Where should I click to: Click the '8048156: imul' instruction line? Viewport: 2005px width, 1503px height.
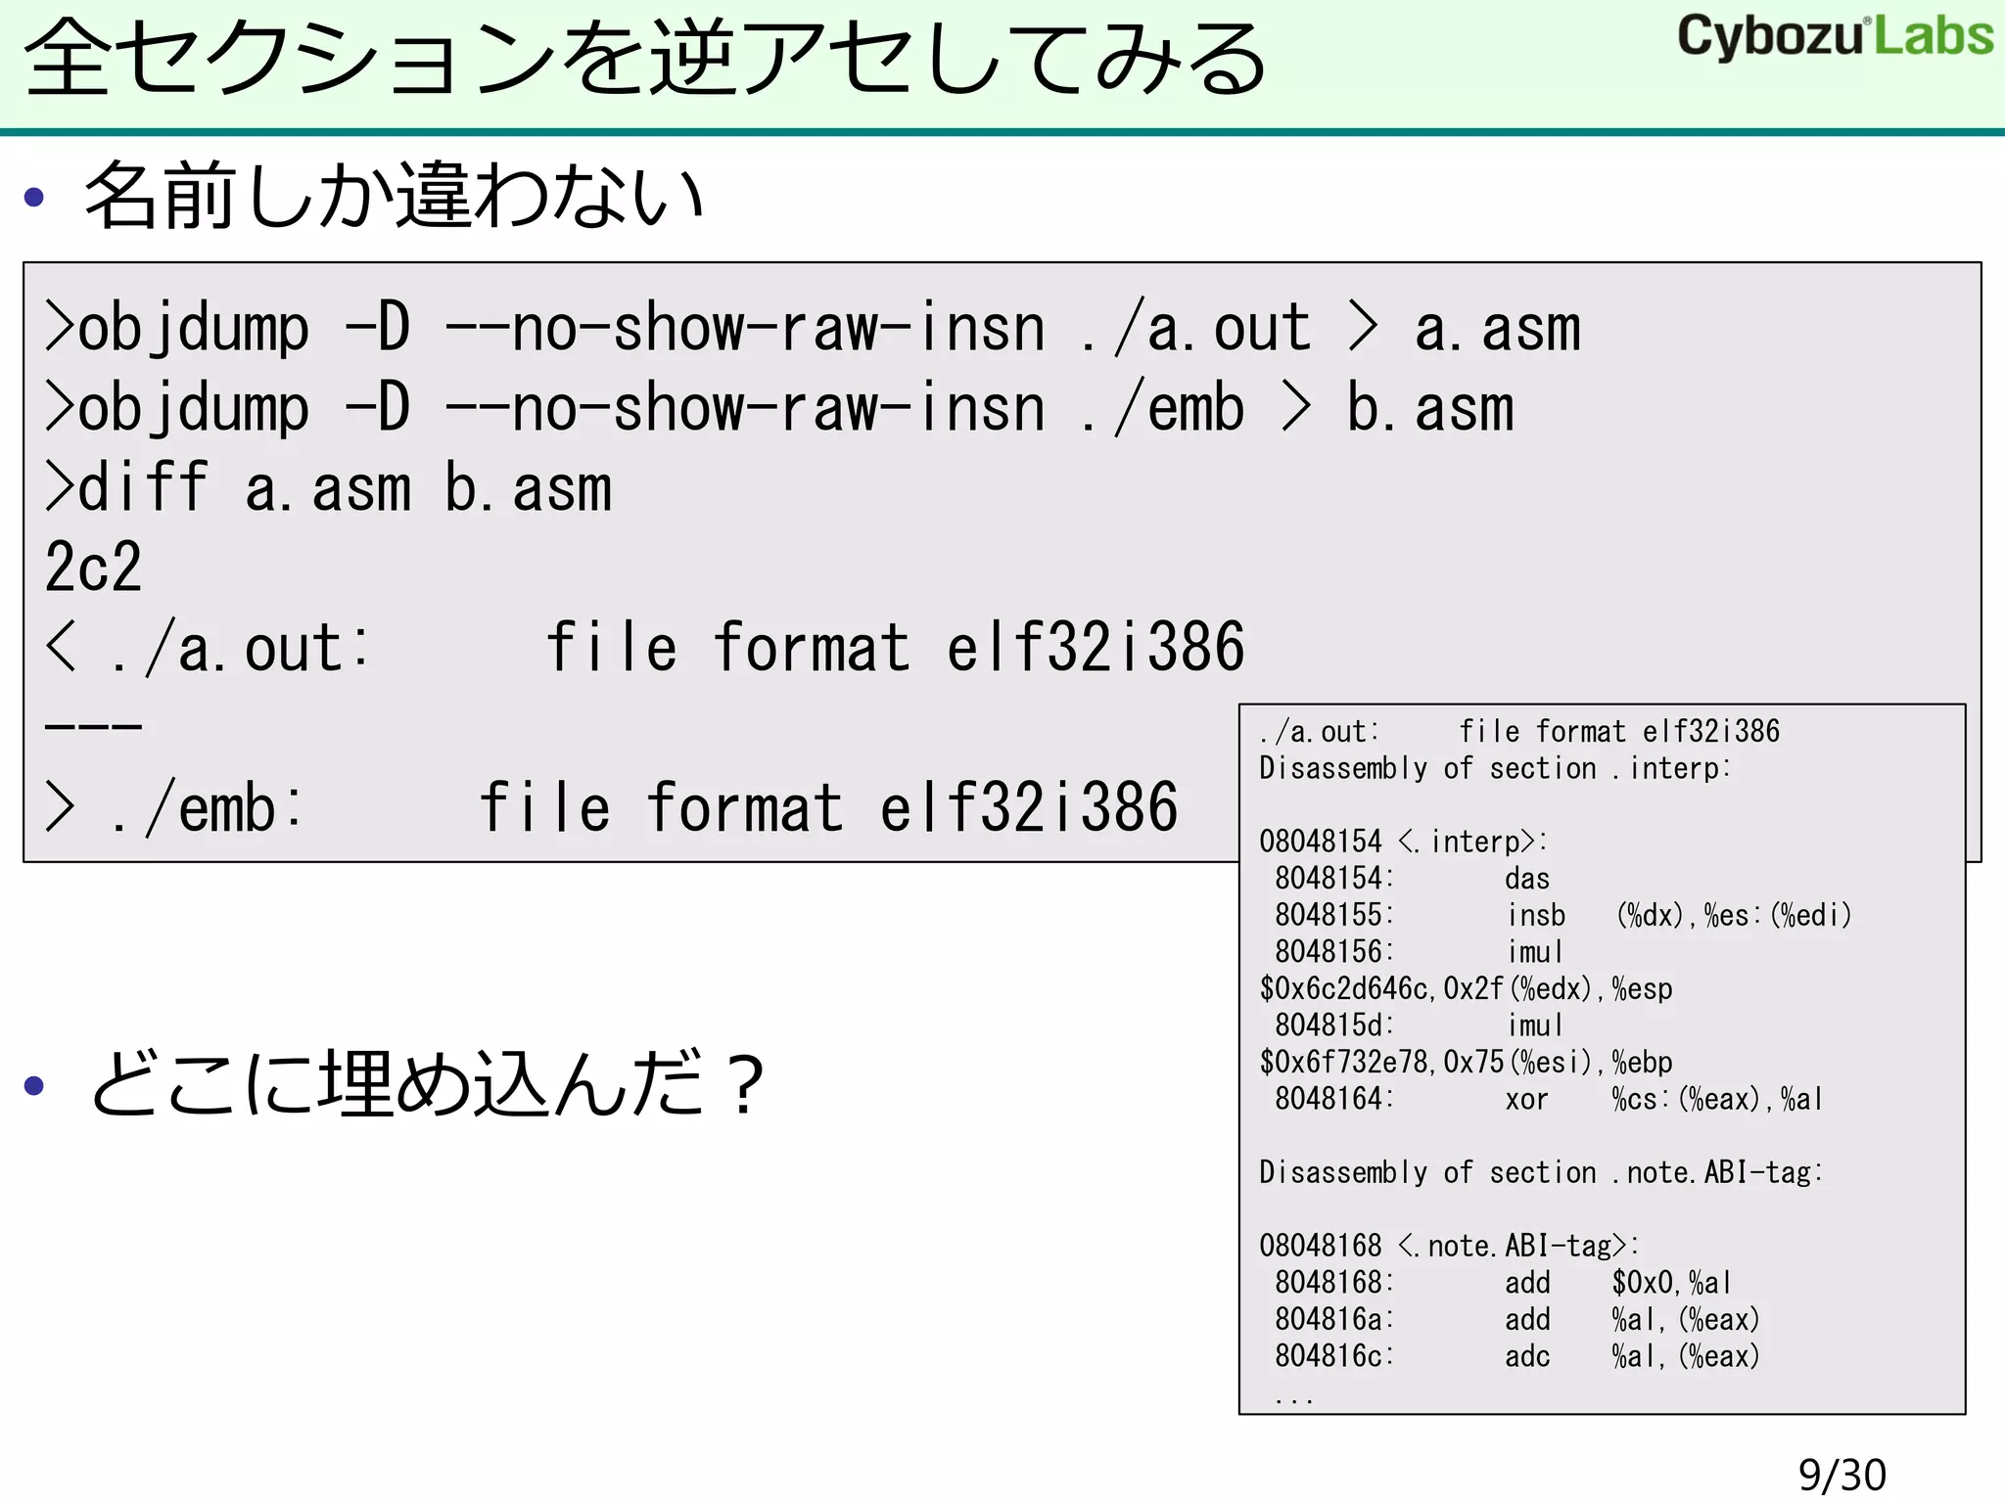(x=1418, y=952)
